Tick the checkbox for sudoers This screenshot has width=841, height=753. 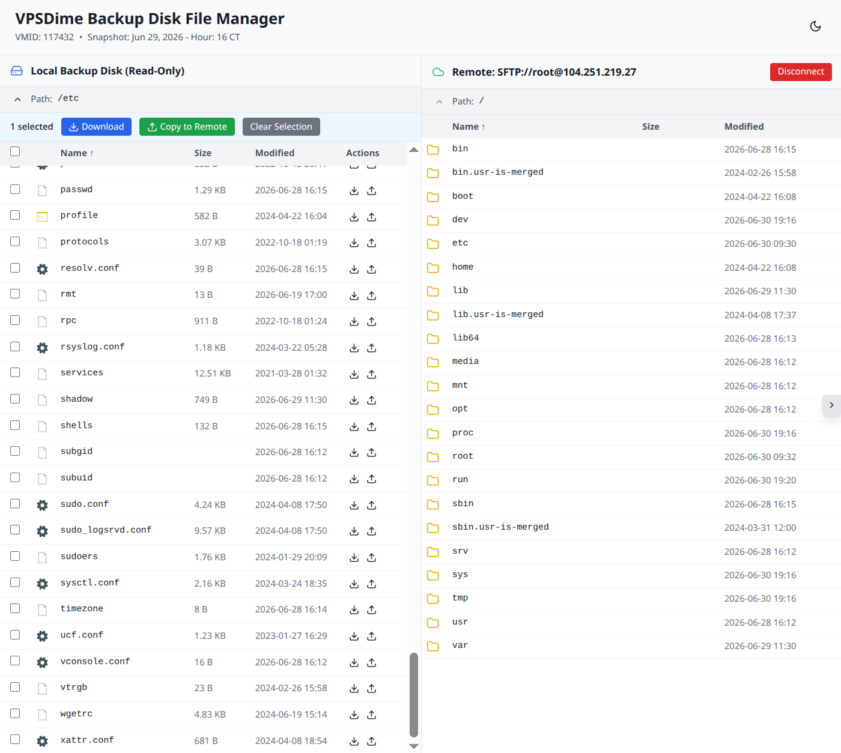pos(15,556)
